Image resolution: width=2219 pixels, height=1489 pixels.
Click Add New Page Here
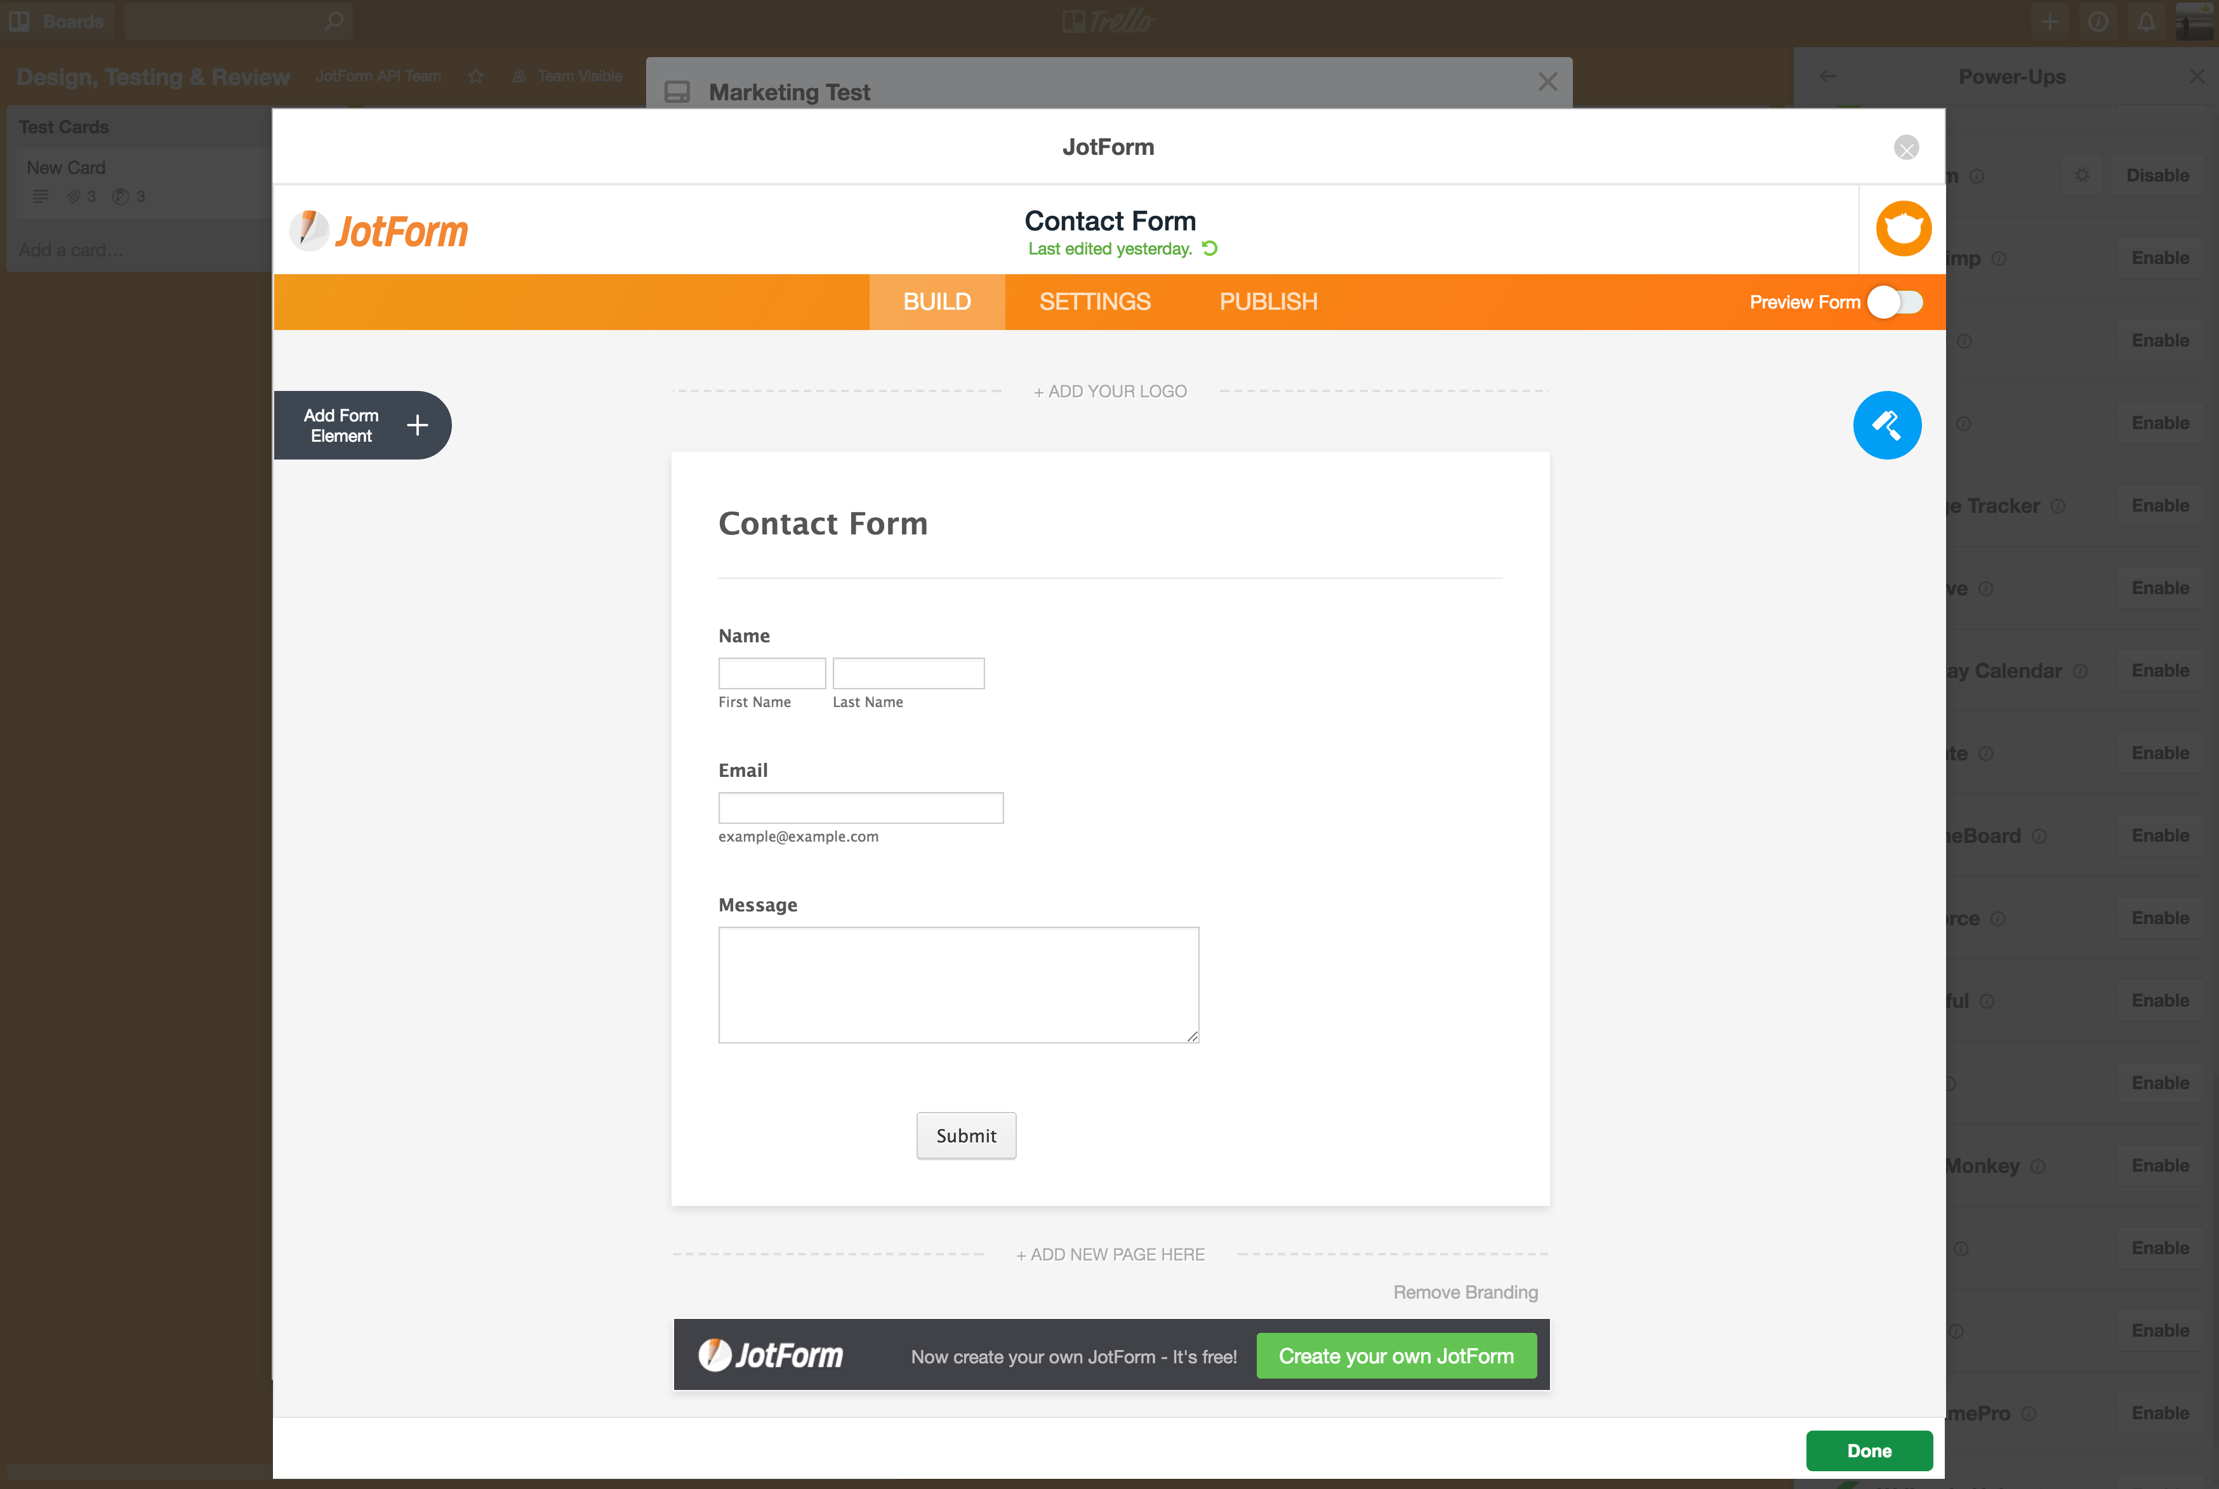(x=1109, y=1254)
